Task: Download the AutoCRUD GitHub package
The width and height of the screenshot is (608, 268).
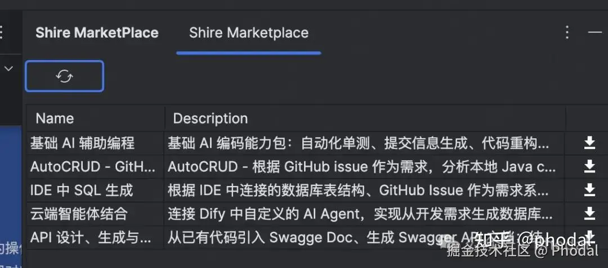Action: [x=589, y=166]
